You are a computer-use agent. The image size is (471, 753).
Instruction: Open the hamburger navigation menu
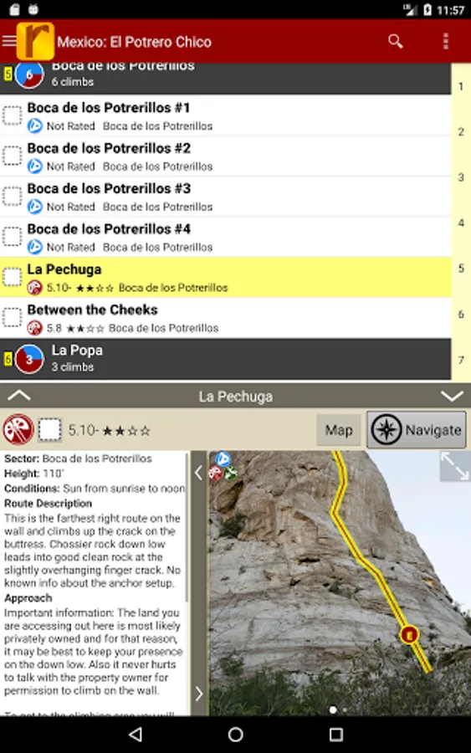(8, 41)
